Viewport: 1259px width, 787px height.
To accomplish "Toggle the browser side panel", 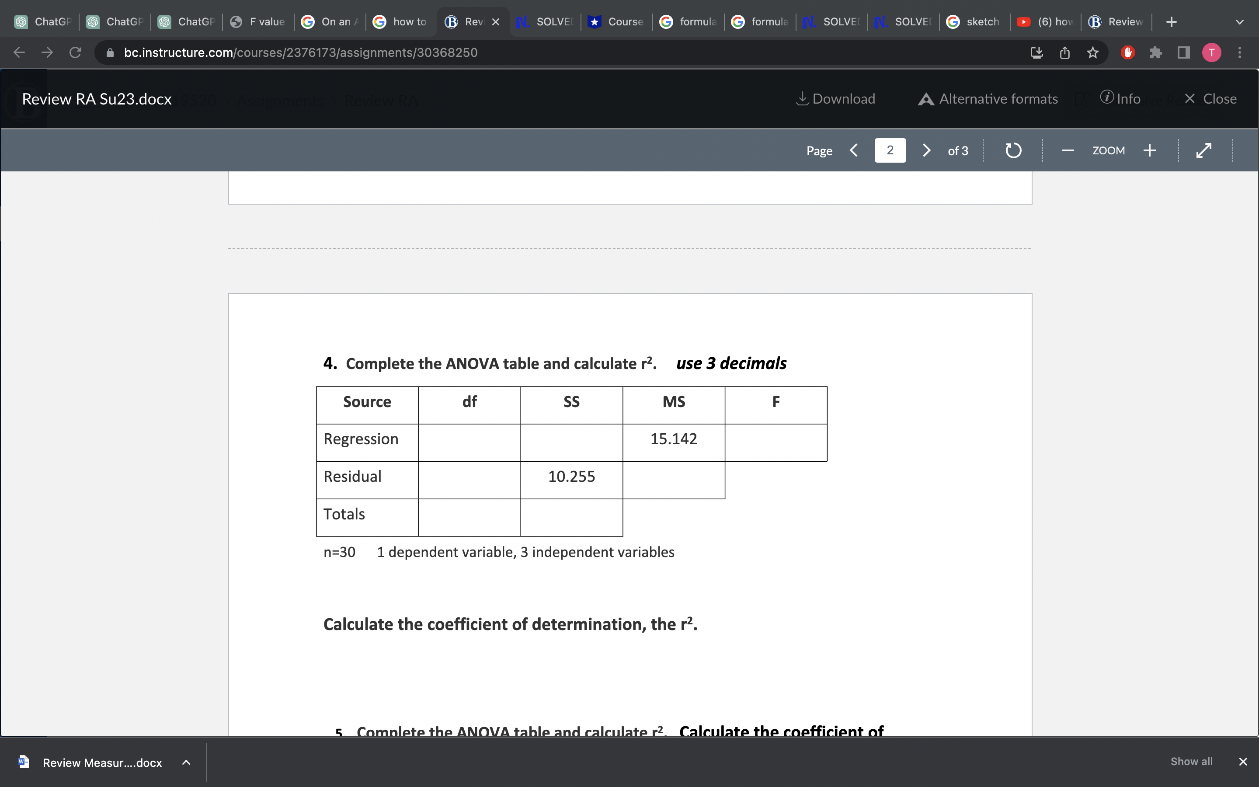I will click(x=1183, y=52).
